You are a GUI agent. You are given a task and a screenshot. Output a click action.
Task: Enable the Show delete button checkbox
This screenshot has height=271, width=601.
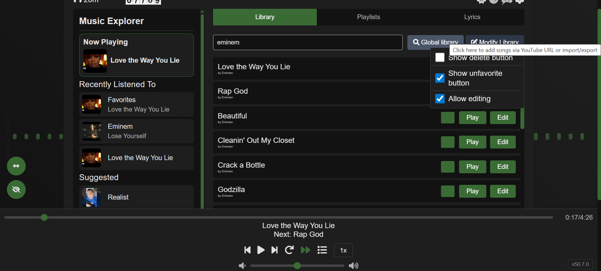(x=440, y=57)
